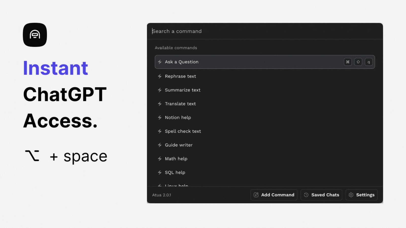406x228 pixels.
Task: Pick the Translate text command
Action: (265, 104)
